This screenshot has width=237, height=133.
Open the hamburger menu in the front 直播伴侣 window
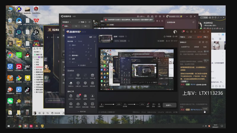coord(195,32)
